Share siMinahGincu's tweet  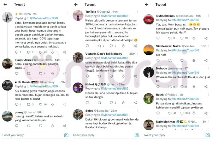[x=206, y=38]
